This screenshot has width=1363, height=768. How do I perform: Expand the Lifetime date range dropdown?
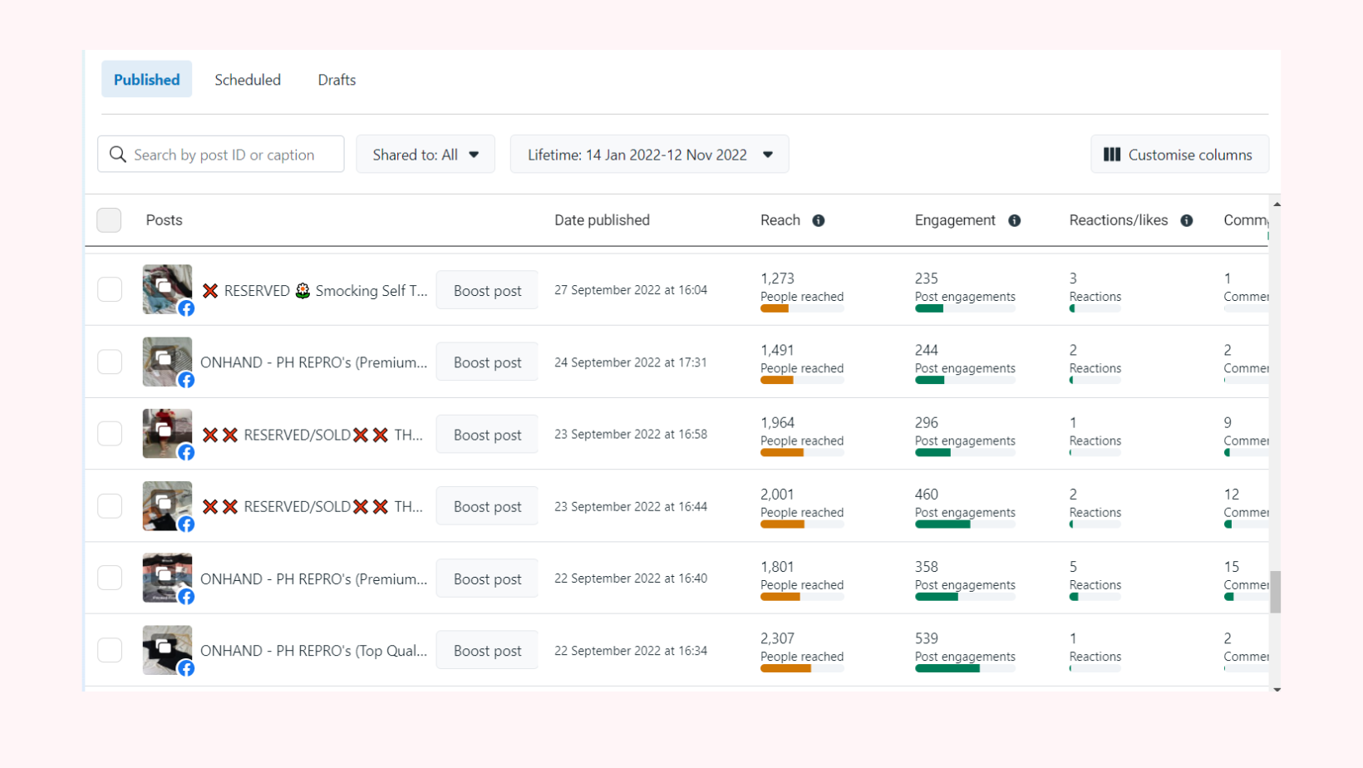tap(649, 155)
